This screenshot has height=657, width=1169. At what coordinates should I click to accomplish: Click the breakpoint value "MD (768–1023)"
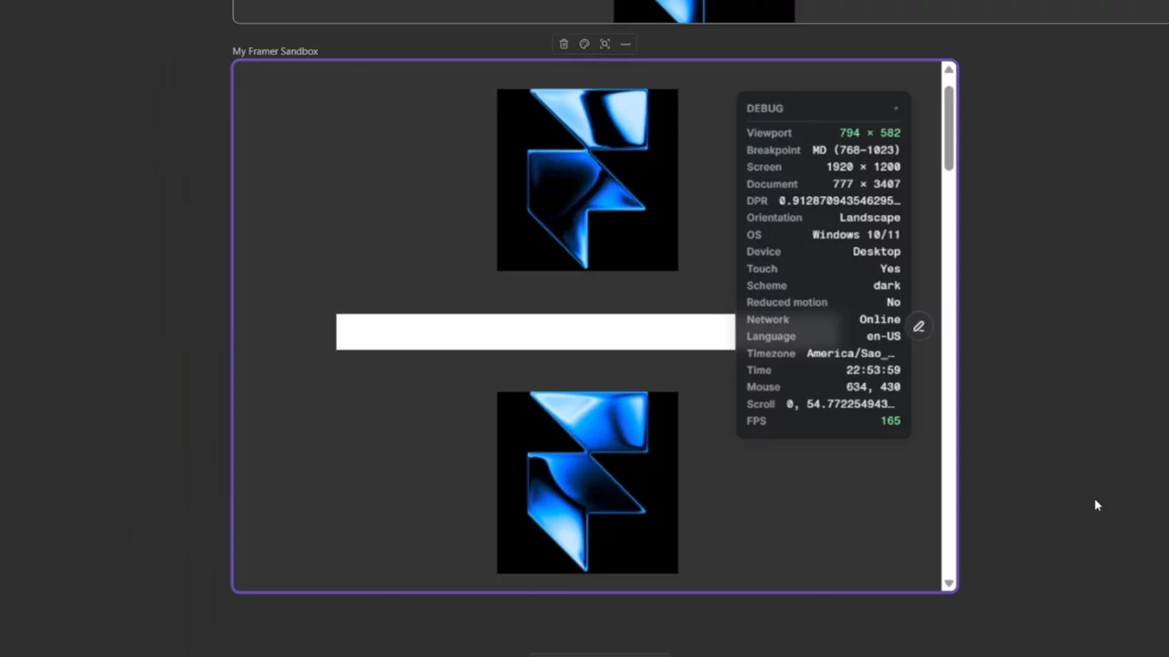coord(856,150)
